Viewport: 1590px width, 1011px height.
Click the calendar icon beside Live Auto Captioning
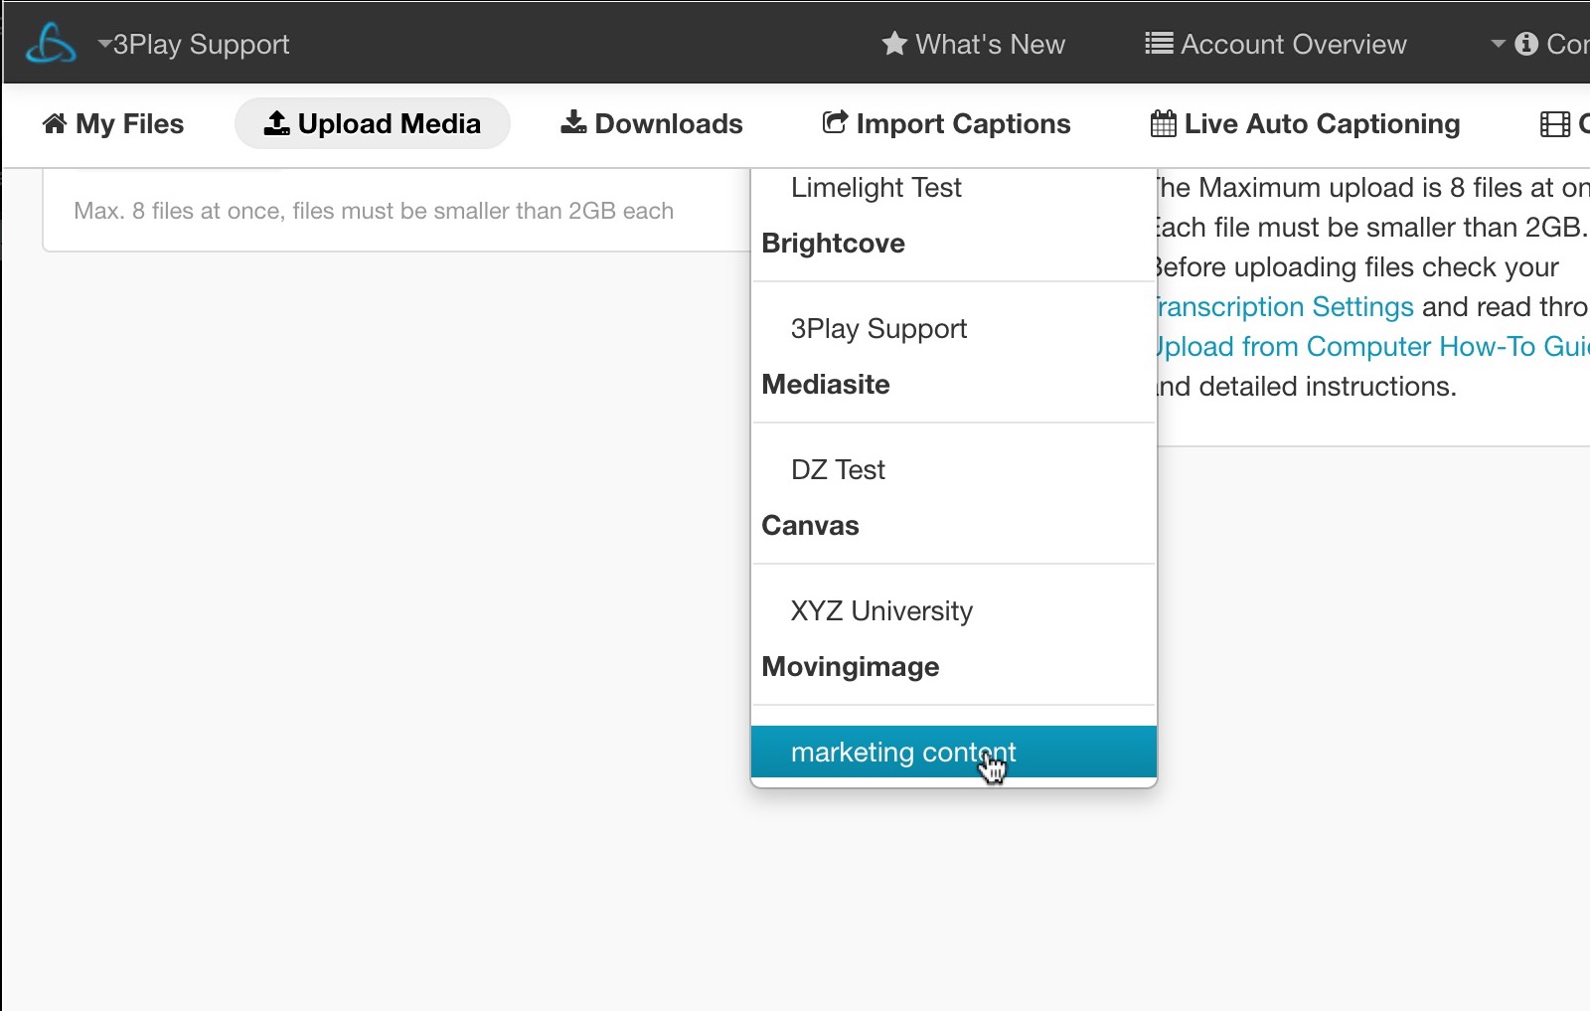point(1164,123)
